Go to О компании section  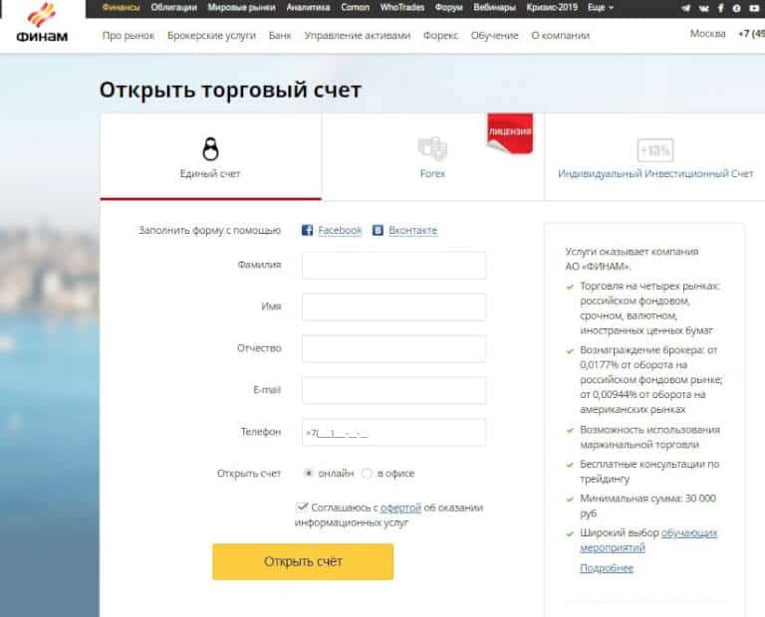560,36
